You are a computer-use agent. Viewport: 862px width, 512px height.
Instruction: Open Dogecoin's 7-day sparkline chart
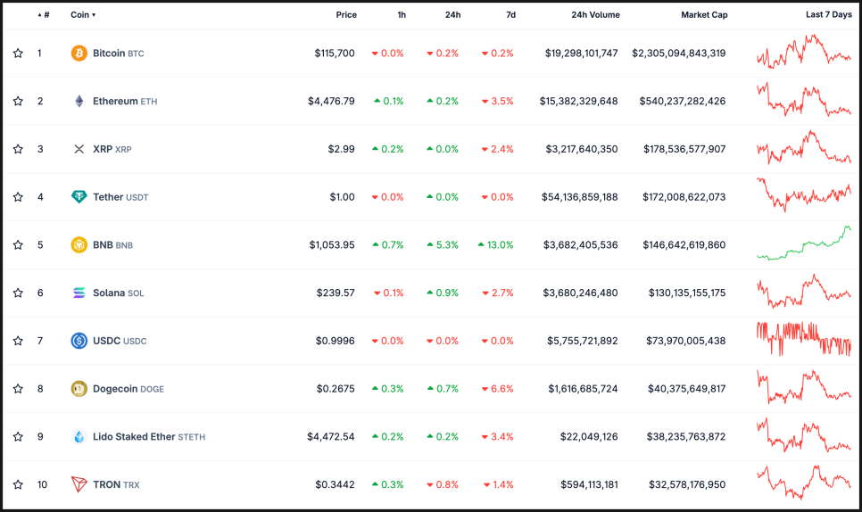[804, 387]
